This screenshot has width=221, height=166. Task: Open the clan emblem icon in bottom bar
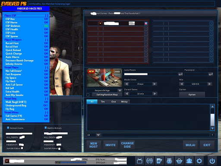(149, 161)
